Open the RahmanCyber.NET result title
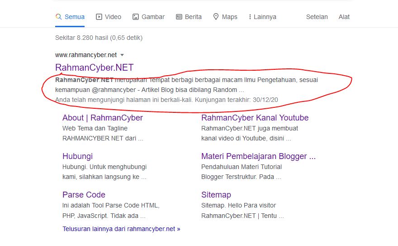The image size is (398, 246). pos(94,68)
